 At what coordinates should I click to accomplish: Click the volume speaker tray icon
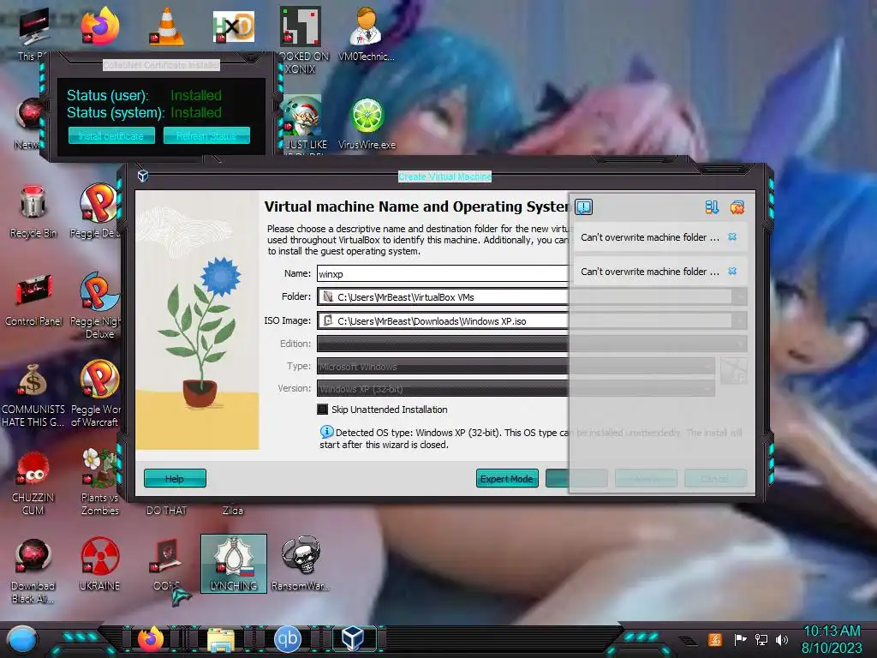coord(781,639)
